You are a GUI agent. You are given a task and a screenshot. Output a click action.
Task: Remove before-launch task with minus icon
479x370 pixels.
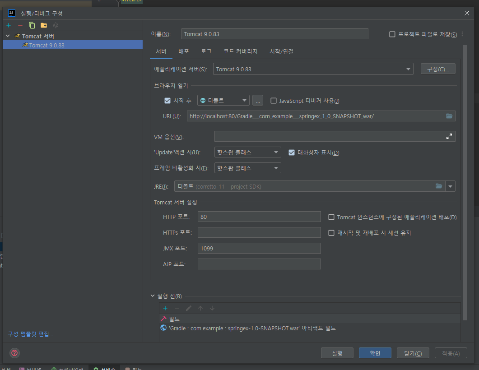pos(177,308)
